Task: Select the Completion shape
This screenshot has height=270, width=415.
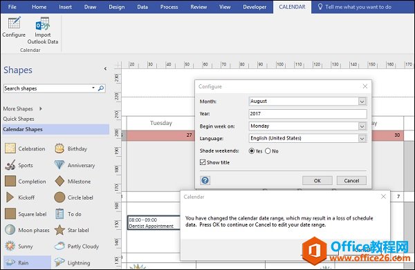Action: coord(10,181)
